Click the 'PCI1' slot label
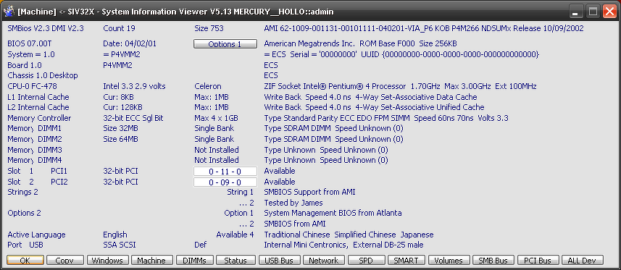 (x=59, y=171)
